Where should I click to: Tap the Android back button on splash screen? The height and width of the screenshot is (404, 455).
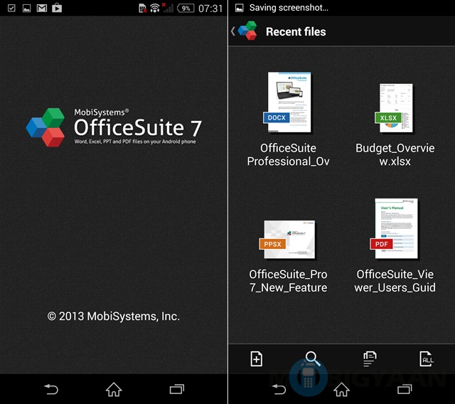pyautogui.click(x=51, y=389)
